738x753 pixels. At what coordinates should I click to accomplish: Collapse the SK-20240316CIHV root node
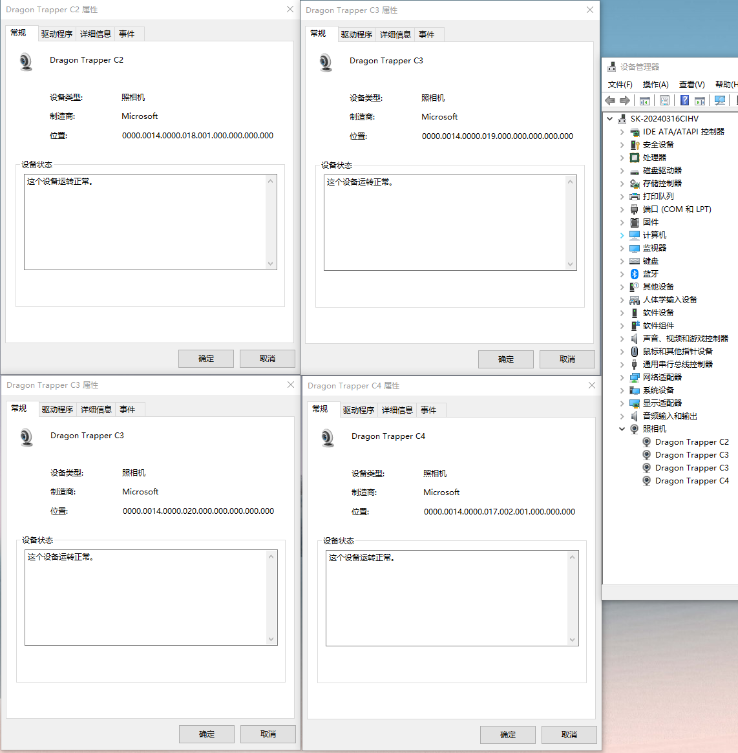pyautogui.click(x=609, y=119)
